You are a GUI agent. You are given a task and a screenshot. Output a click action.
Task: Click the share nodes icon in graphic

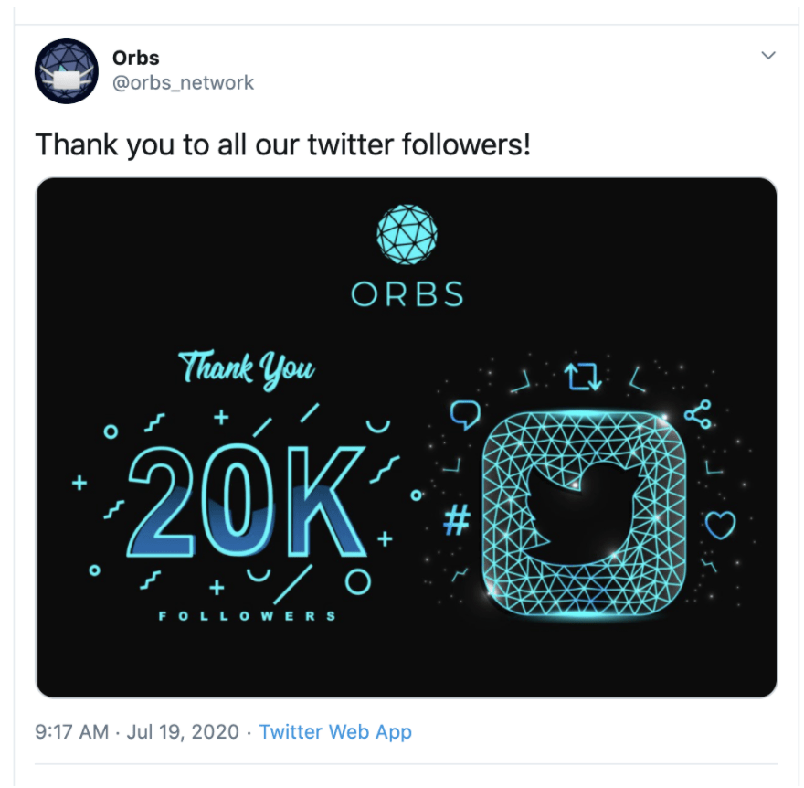[698, 414]
